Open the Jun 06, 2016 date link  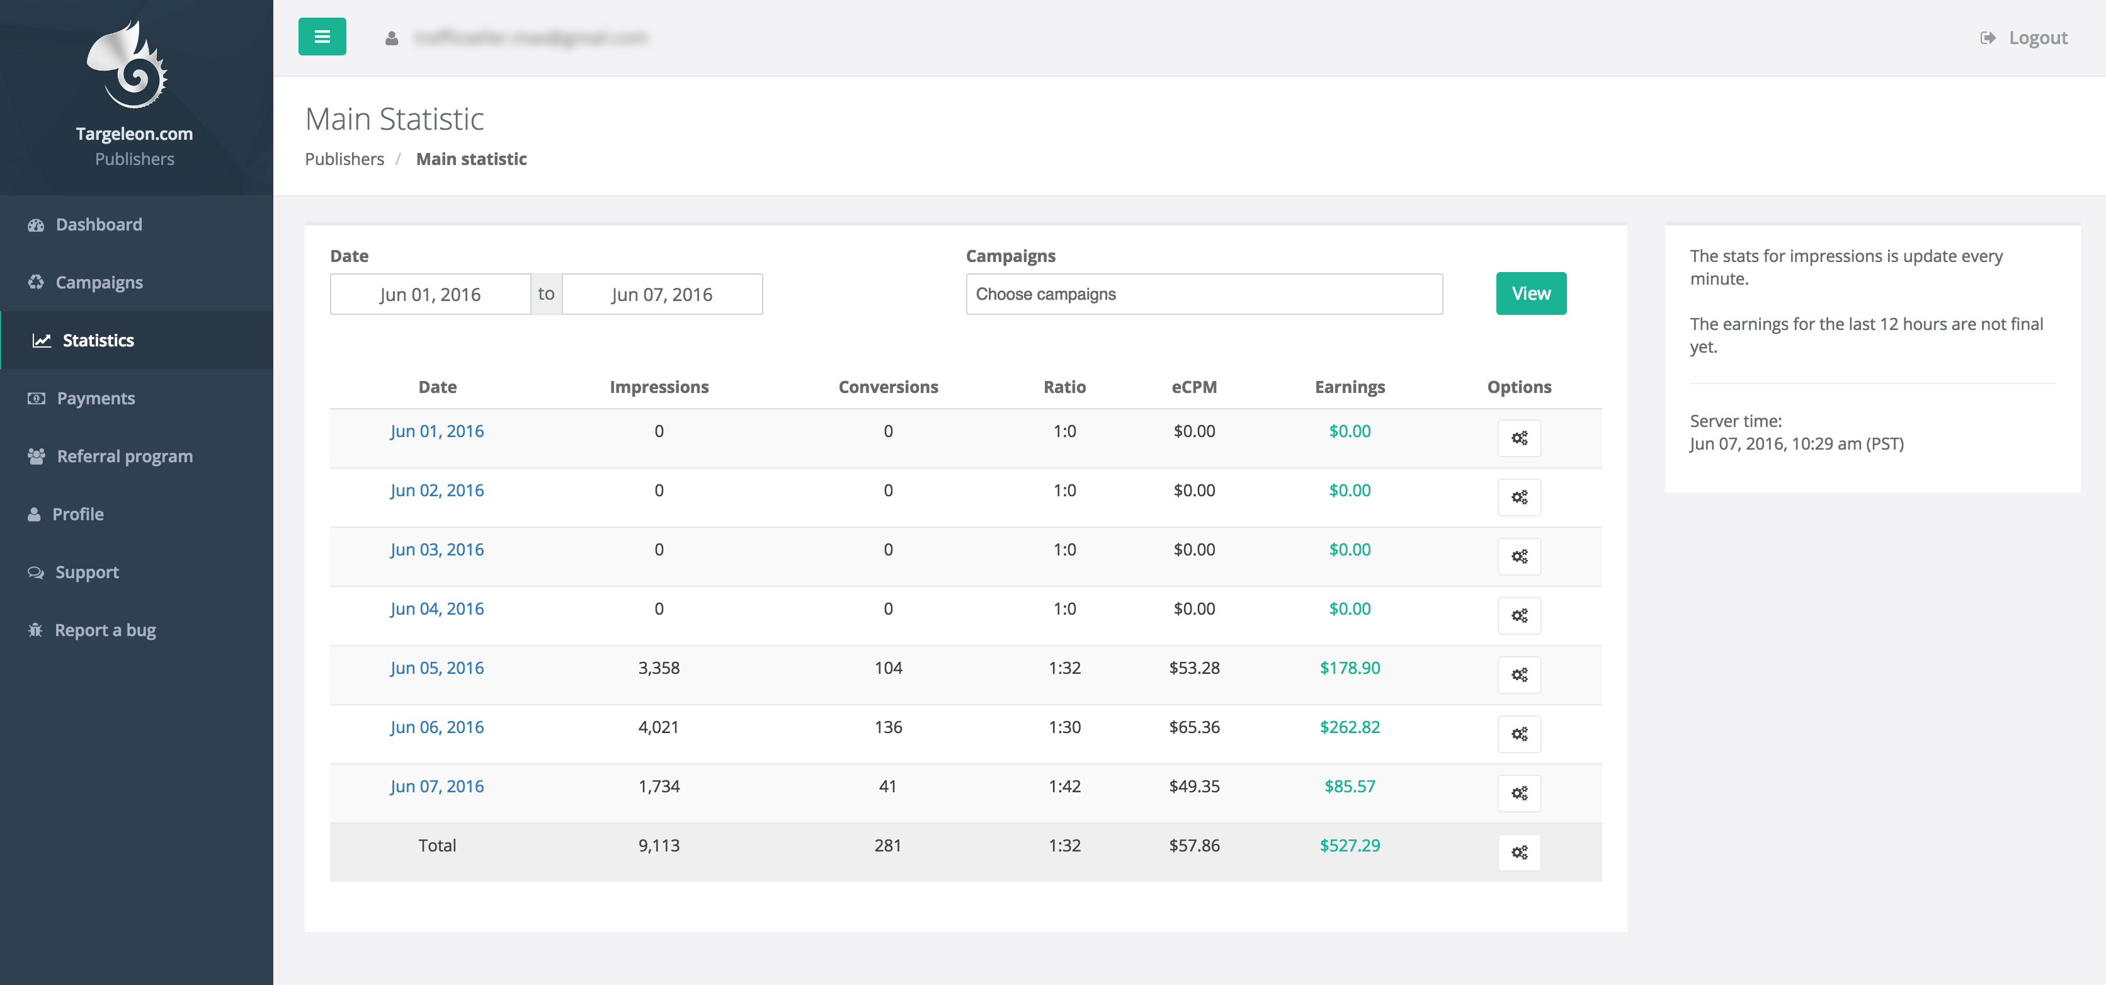436,727
